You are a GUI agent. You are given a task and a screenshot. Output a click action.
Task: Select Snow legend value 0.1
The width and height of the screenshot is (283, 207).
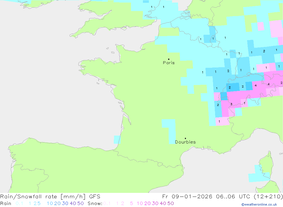[x=107, y=203]
